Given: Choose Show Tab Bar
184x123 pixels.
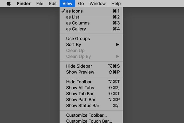Looking at the screenshot, I should [91, 94].
